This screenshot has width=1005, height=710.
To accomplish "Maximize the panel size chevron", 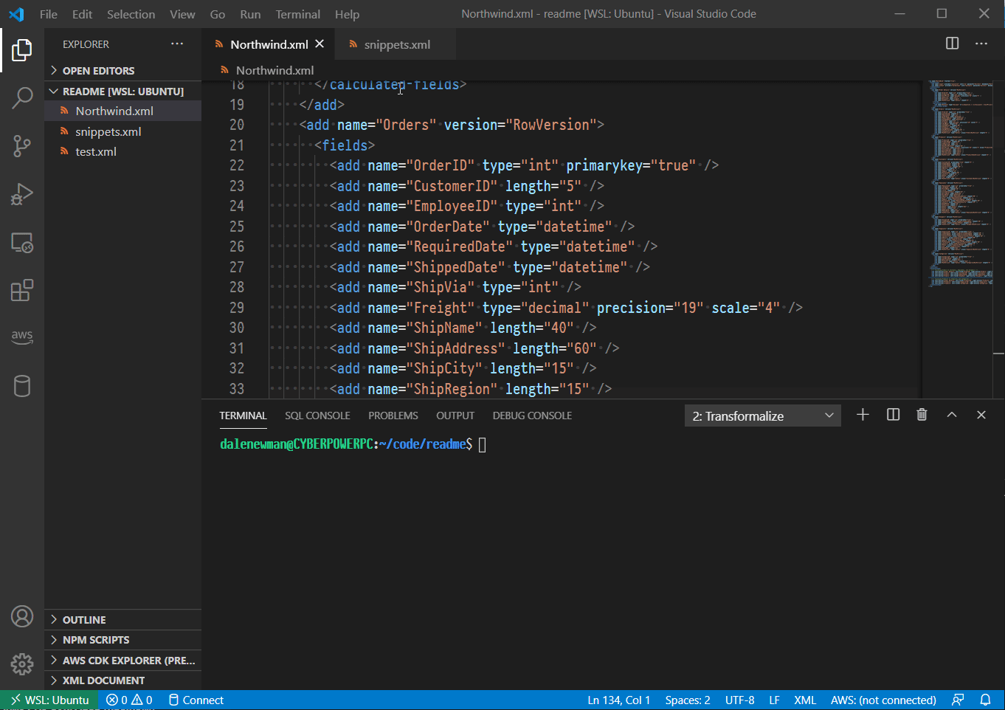I will (952, 415).
